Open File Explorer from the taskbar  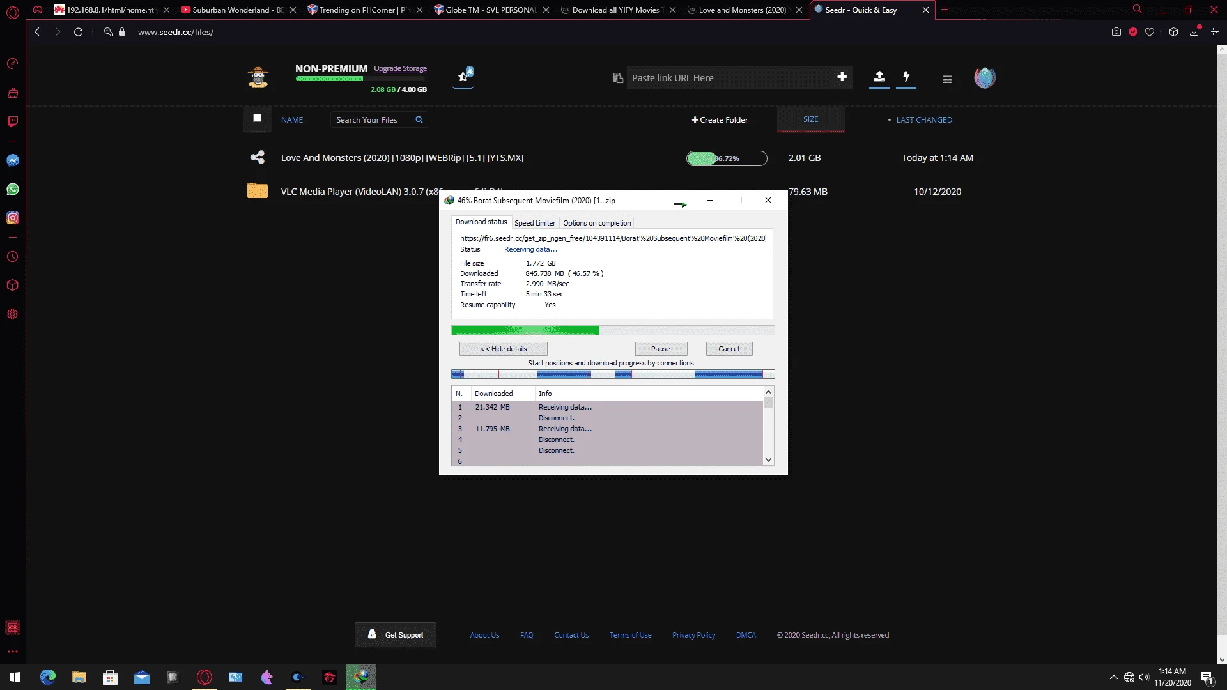pyautogui.click(x=79, y=677)
